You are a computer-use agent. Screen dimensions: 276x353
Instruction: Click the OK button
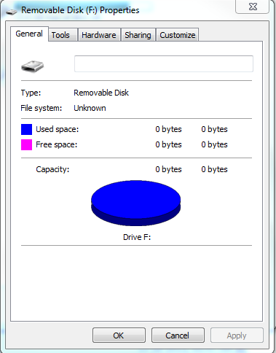click(x=119, y=335)
